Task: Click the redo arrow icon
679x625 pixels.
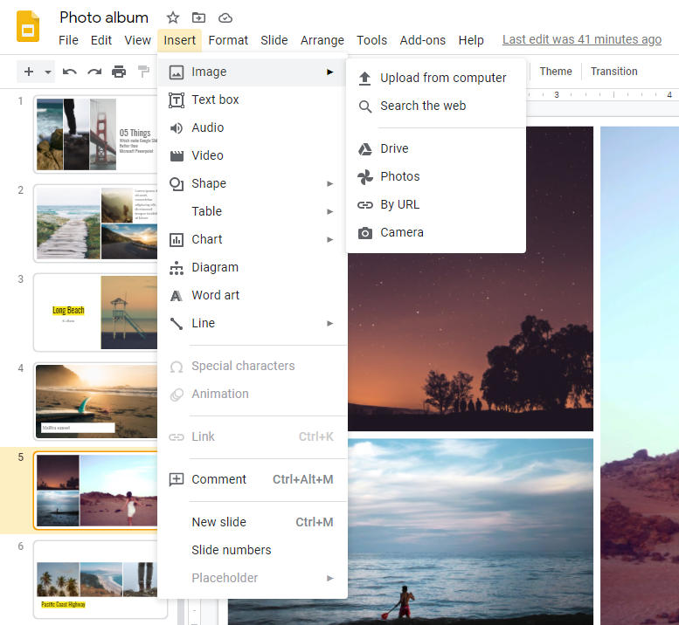Action: [94, 72]
